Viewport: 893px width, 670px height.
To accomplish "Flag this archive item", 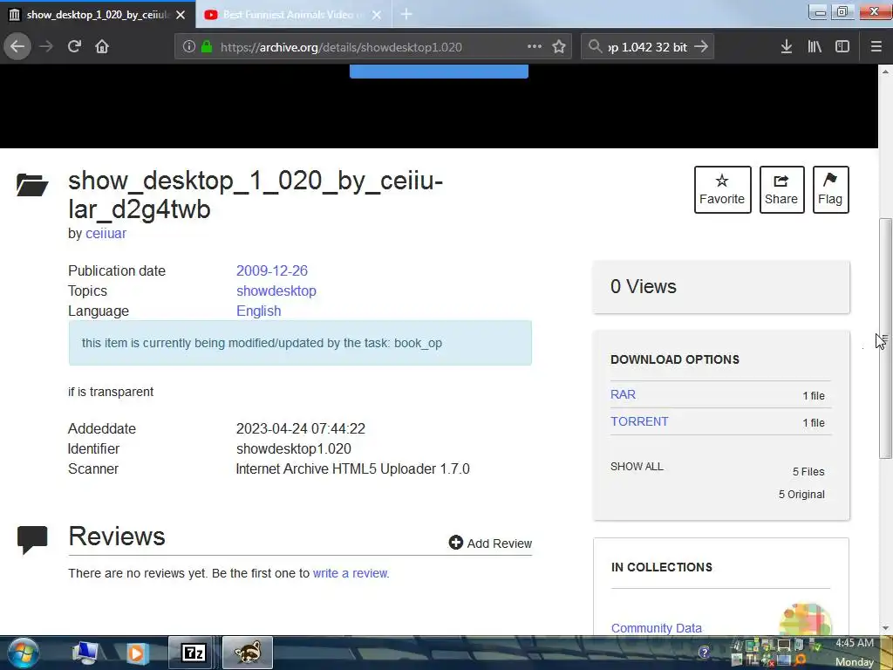I will (830, 189).
